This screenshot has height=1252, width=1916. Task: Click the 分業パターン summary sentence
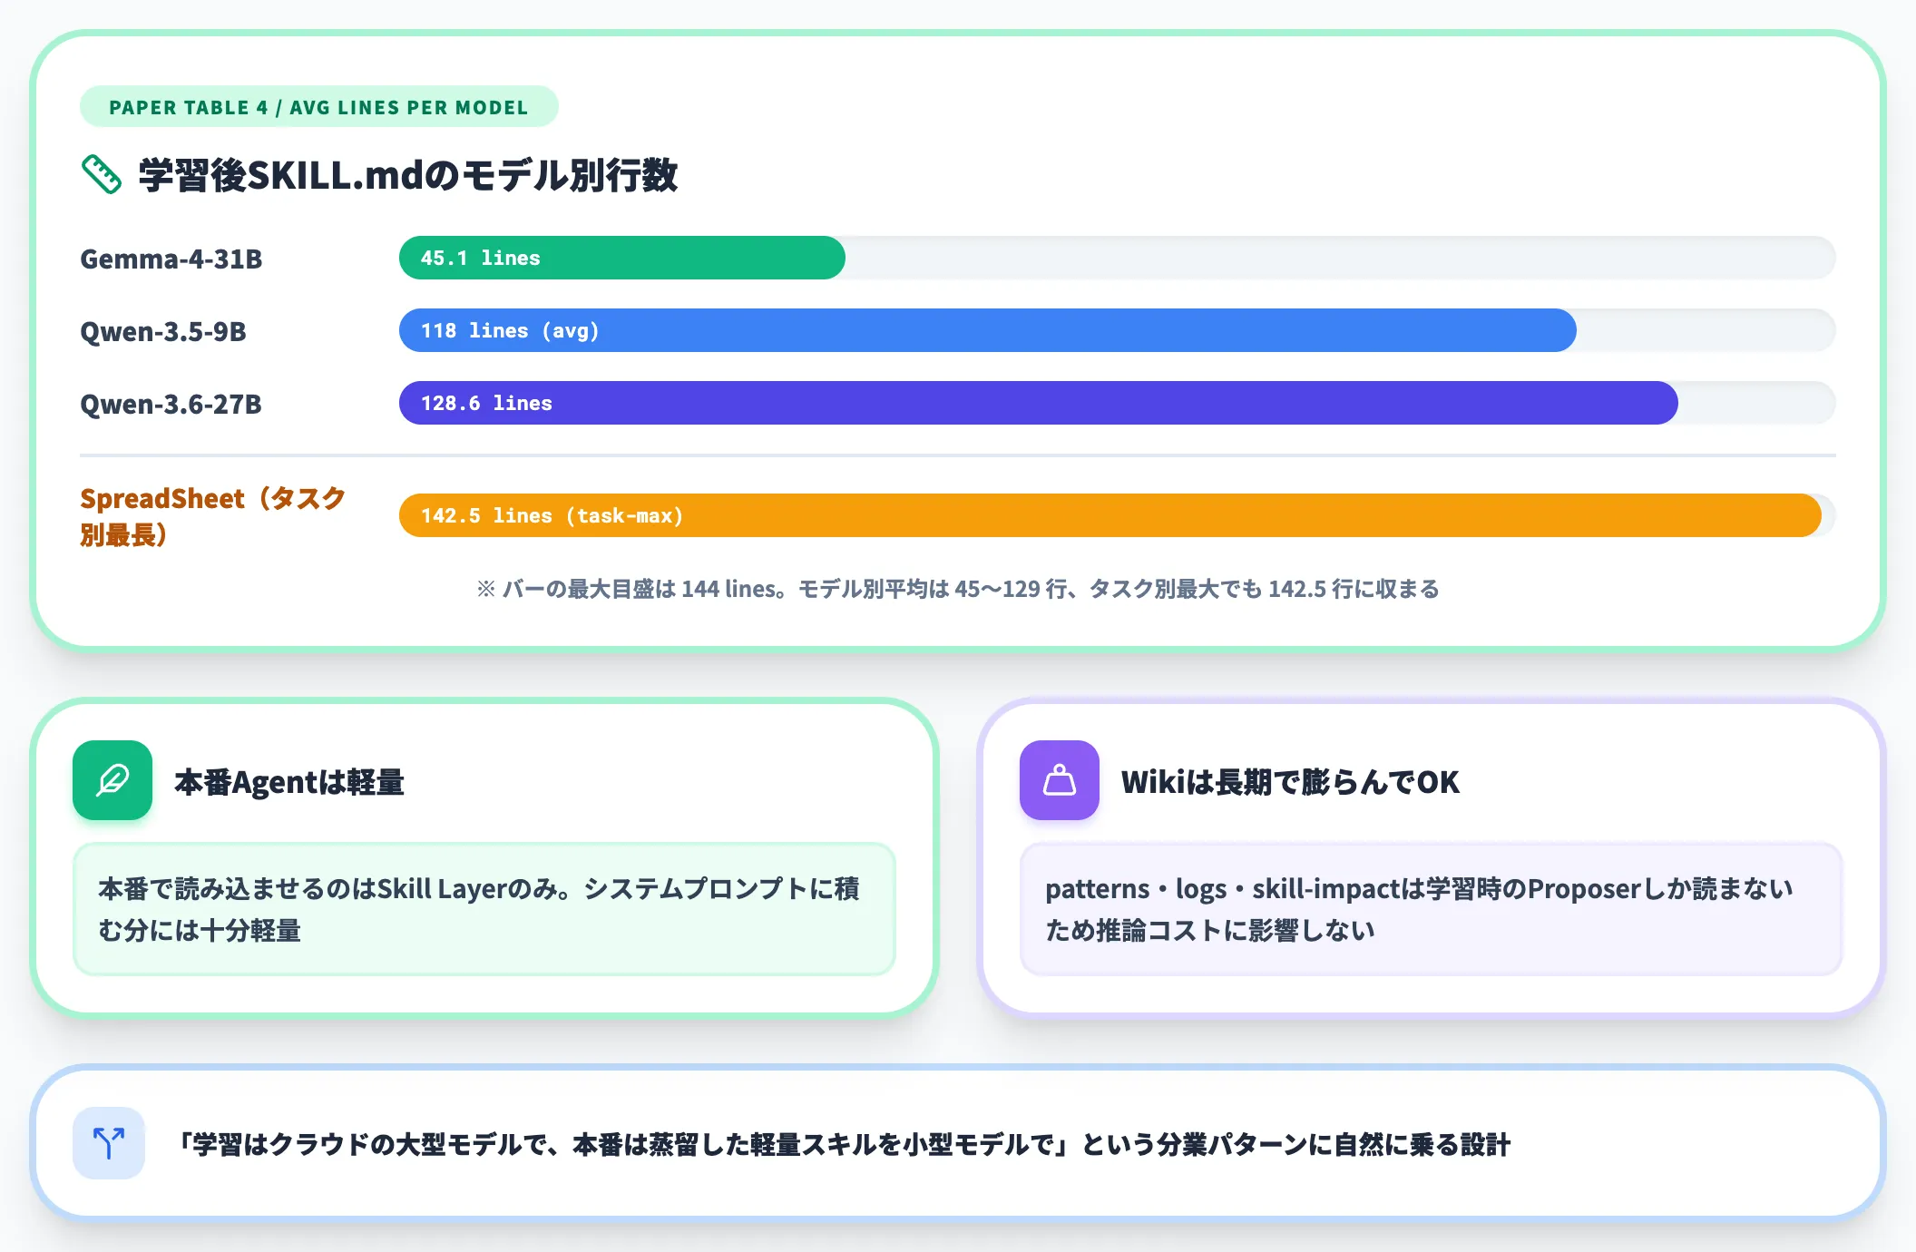click(846, 1144)
